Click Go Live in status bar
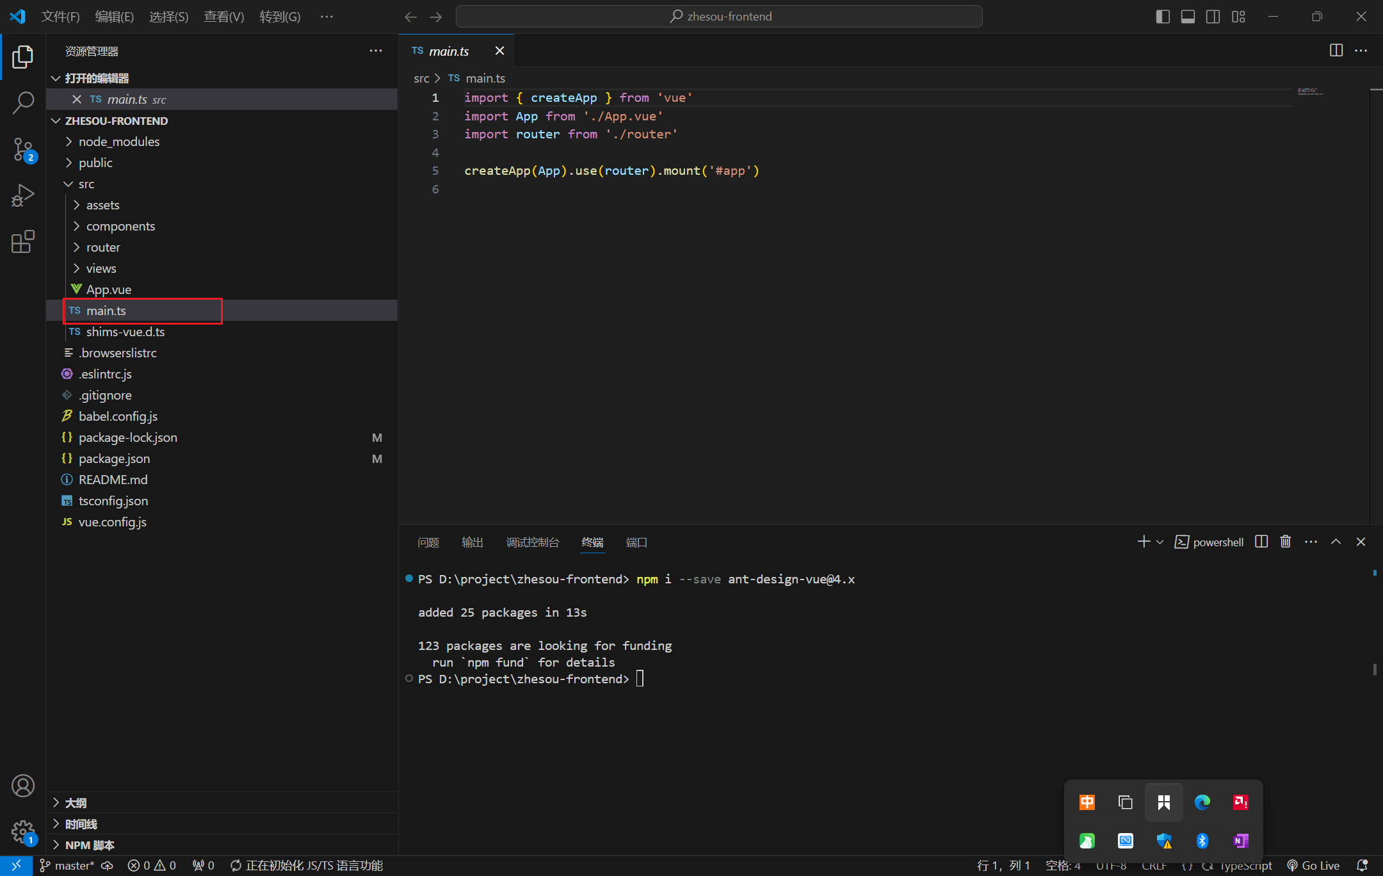The height and width of the screenshot is (876, 1383). point(1313,866)
